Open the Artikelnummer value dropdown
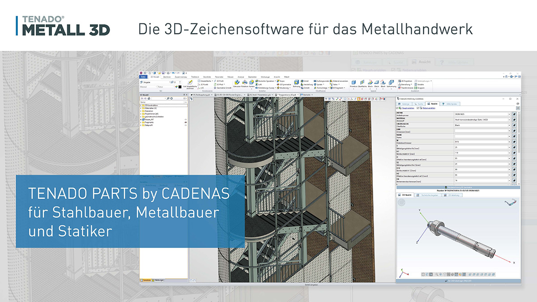537x302 pixels. pos(509,114)
